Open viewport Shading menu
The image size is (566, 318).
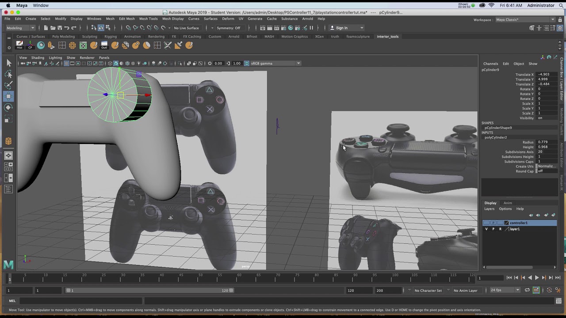point(38,57)
